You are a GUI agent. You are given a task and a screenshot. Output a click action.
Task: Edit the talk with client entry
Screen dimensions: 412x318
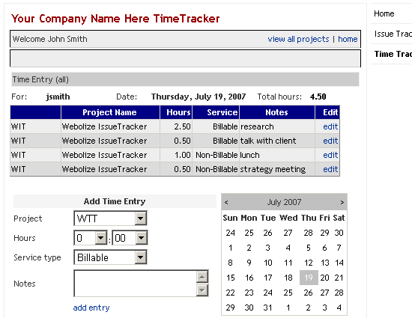click(x=330, y=141)
